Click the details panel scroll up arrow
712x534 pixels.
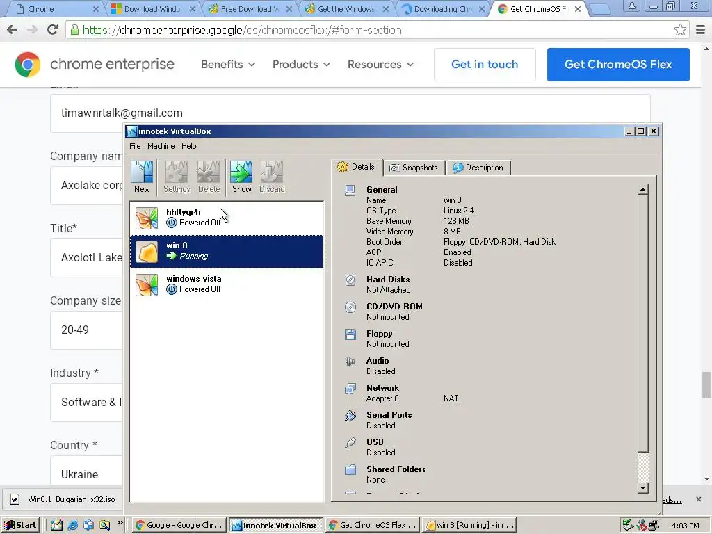click(642, 189)
